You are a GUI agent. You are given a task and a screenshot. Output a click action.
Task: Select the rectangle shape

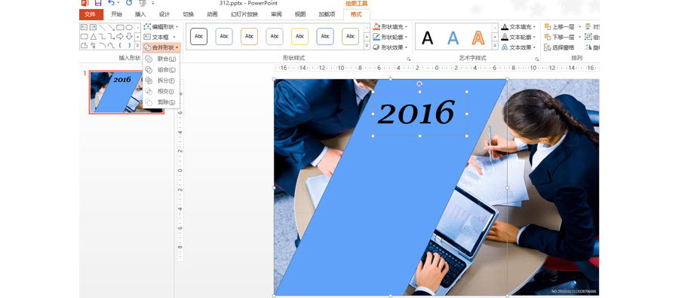[x=120, y=27]
